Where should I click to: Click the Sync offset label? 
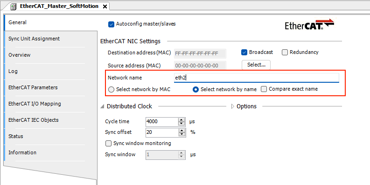pos(118,132)
